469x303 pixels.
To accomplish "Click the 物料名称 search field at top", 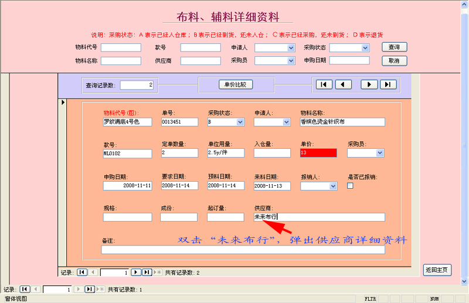I will click(x=121, y=61).
